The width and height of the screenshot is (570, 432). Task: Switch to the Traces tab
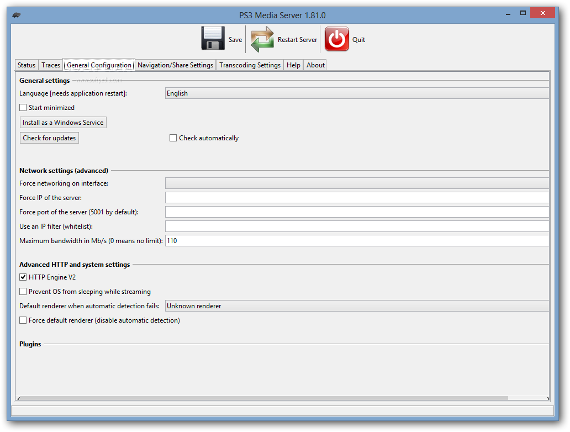coord(50,65)
